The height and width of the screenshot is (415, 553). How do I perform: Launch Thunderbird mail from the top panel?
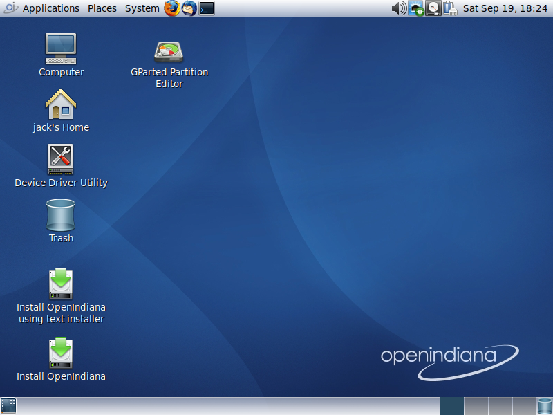[x=189, y=8]
